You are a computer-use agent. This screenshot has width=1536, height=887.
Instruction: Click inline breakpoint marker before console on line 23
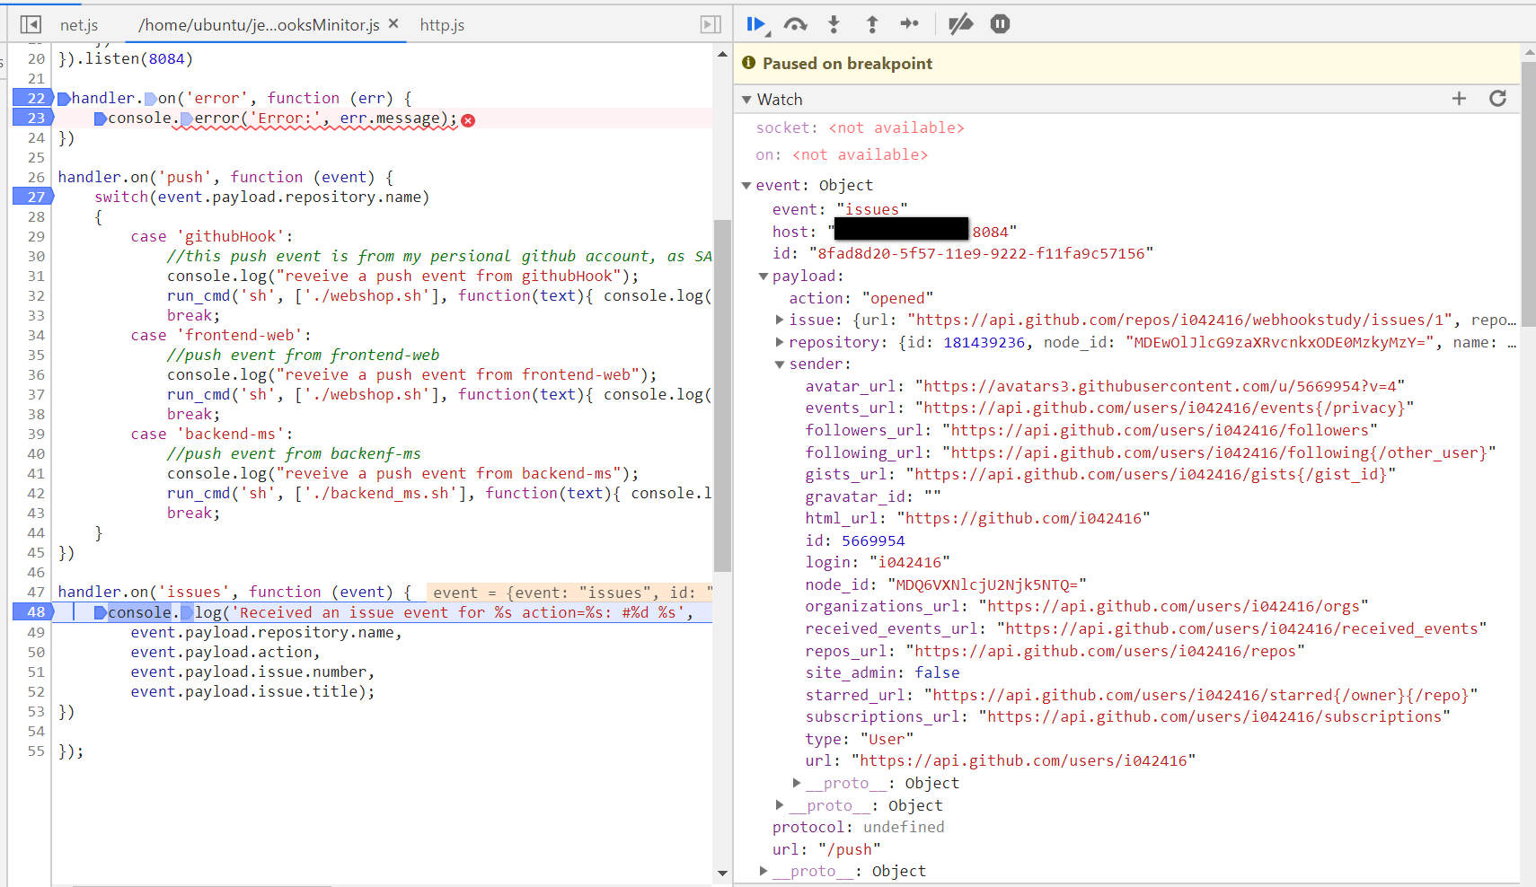pos(101,119)
